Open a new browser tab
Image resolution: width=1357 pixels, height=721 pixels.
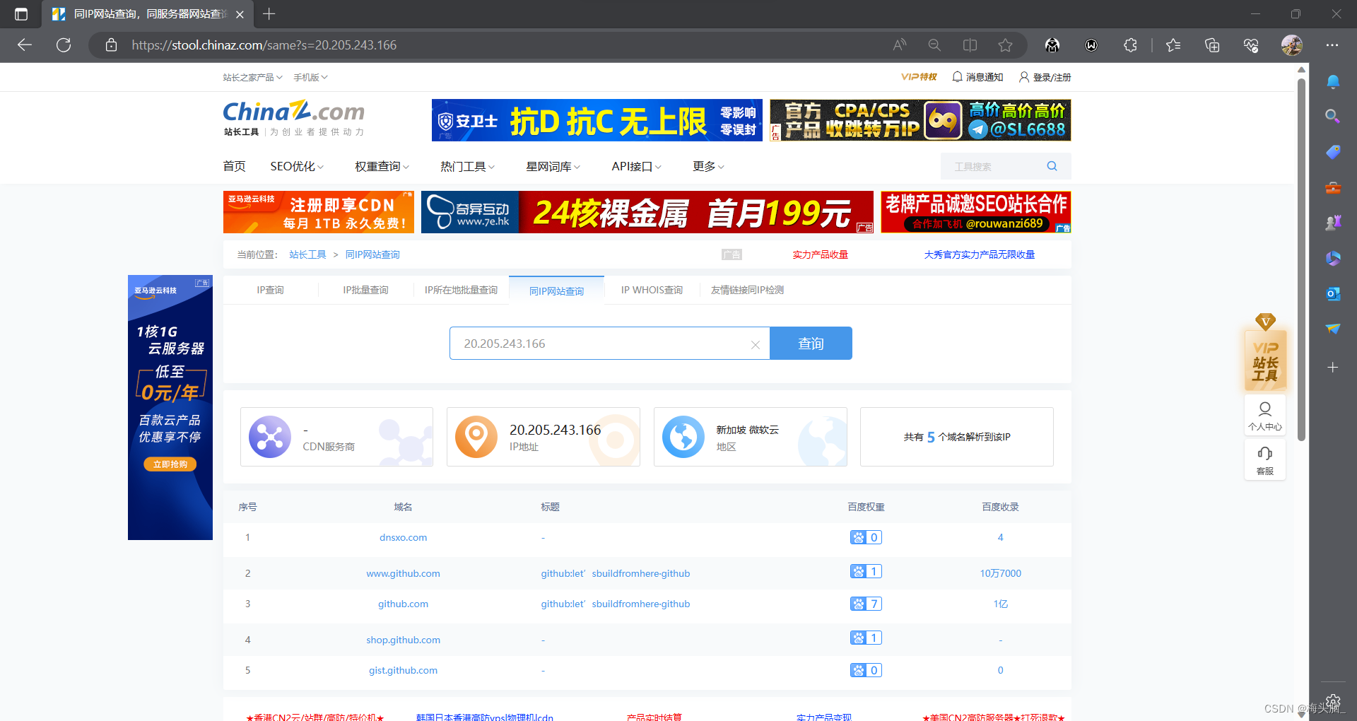tap(269, 14)
